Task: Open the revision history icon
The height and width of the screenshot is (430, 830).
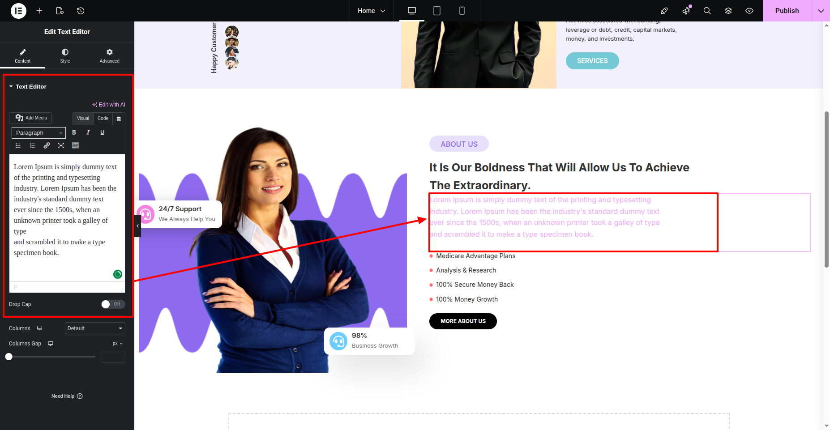Action: point(81,11)
